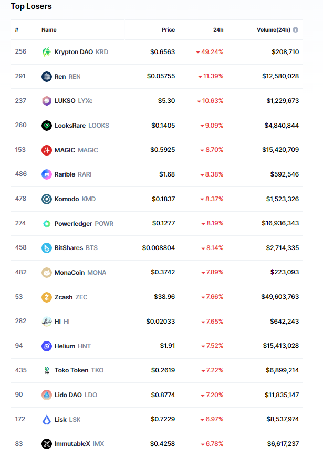Open MonaCoin MONA details
The width and height of the screenshot is (323, 456).
click(x=80, y=273)
